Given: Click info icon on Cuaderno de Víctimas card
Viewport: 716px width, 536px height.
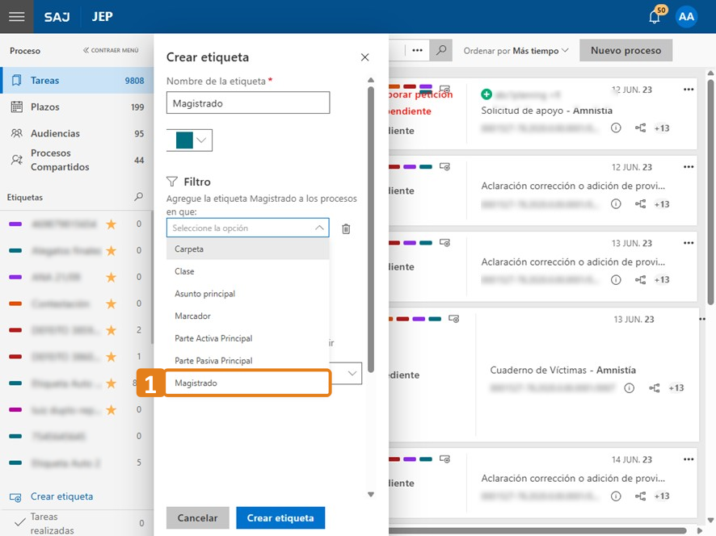Looking at the screenshot, I should 630,388.
